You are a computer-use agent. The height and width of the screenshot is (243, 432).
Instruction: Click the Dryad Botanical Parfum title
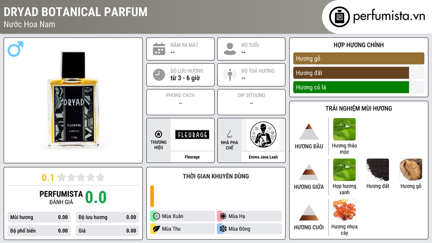[76, 12]
